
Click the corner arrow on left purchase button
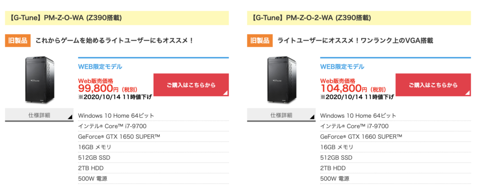[225, 93]
